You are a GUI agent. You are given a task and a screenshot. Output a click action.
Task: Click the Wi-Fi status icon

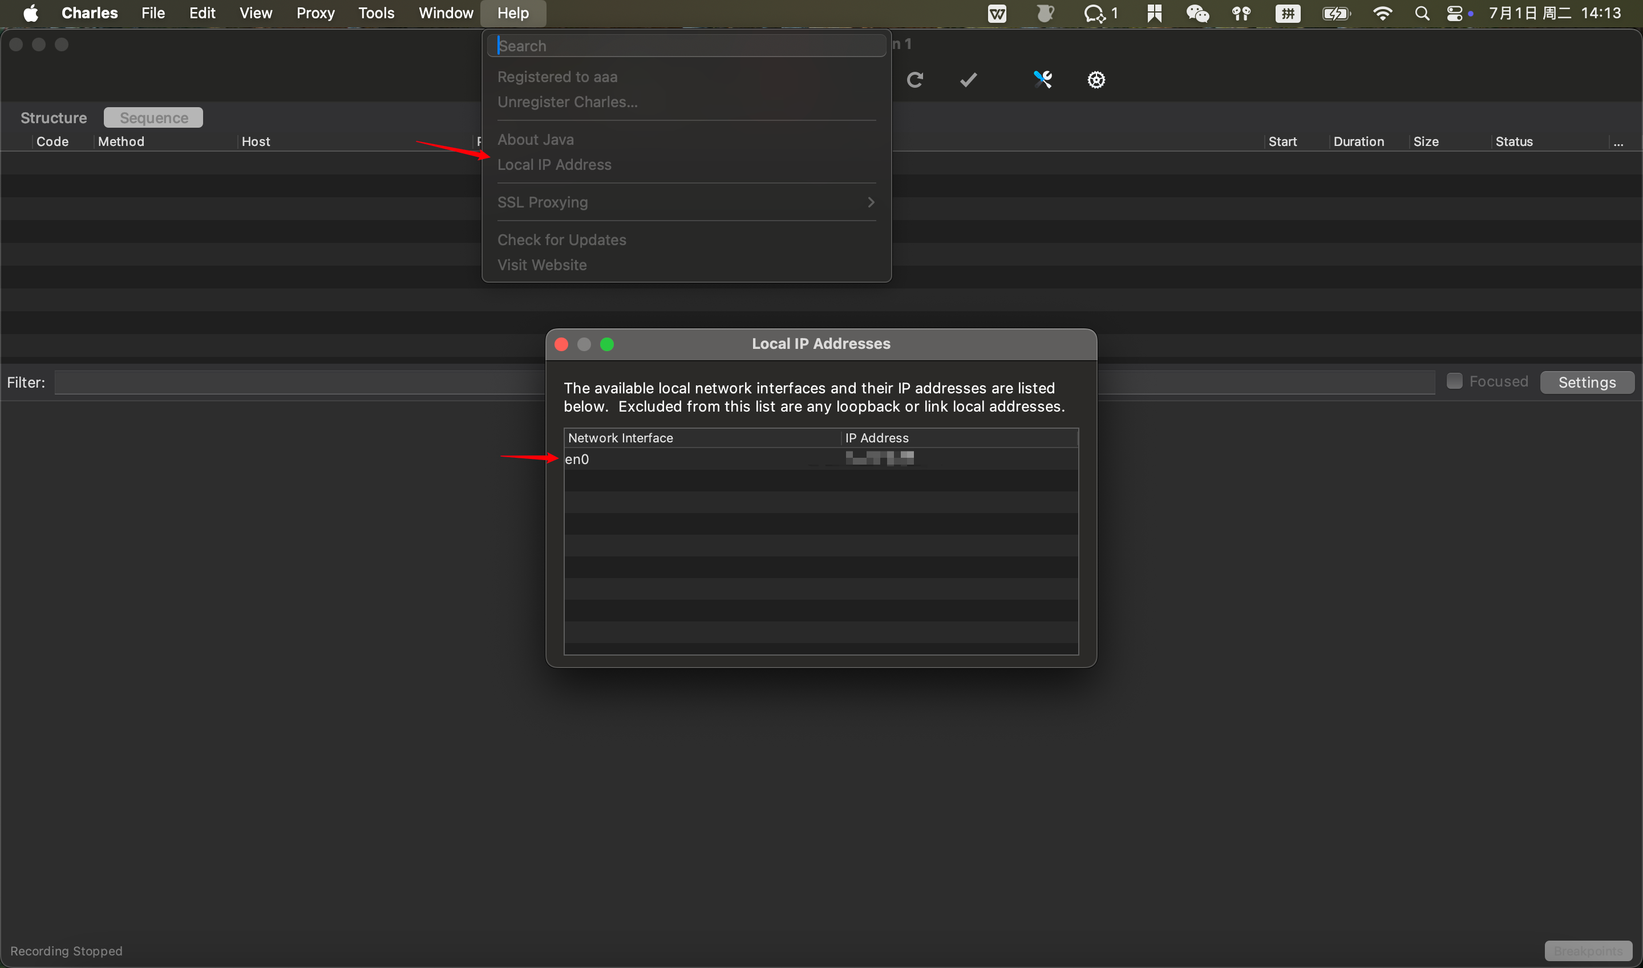pyautogui.click(x=1383, y=13)
